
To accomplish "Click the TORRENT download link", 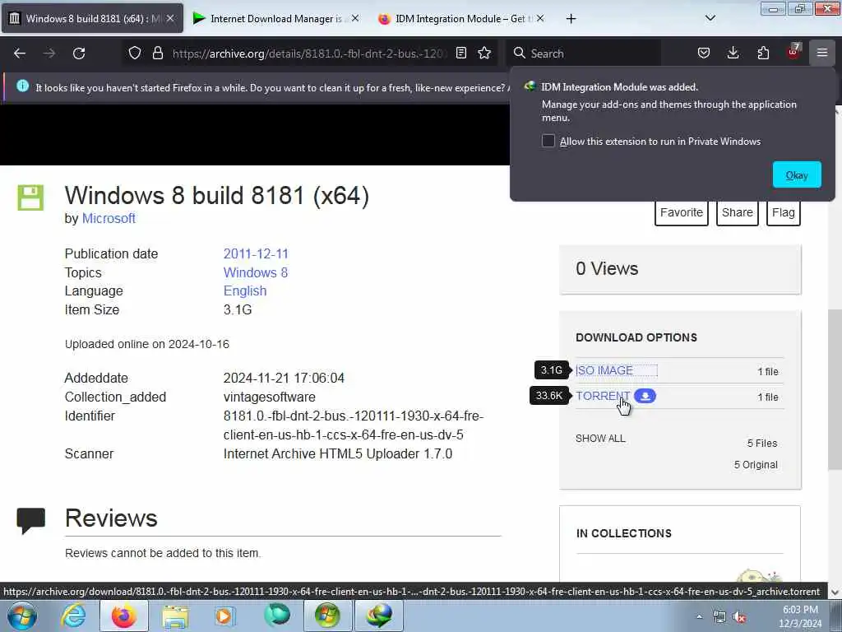I will click(603, 396).
